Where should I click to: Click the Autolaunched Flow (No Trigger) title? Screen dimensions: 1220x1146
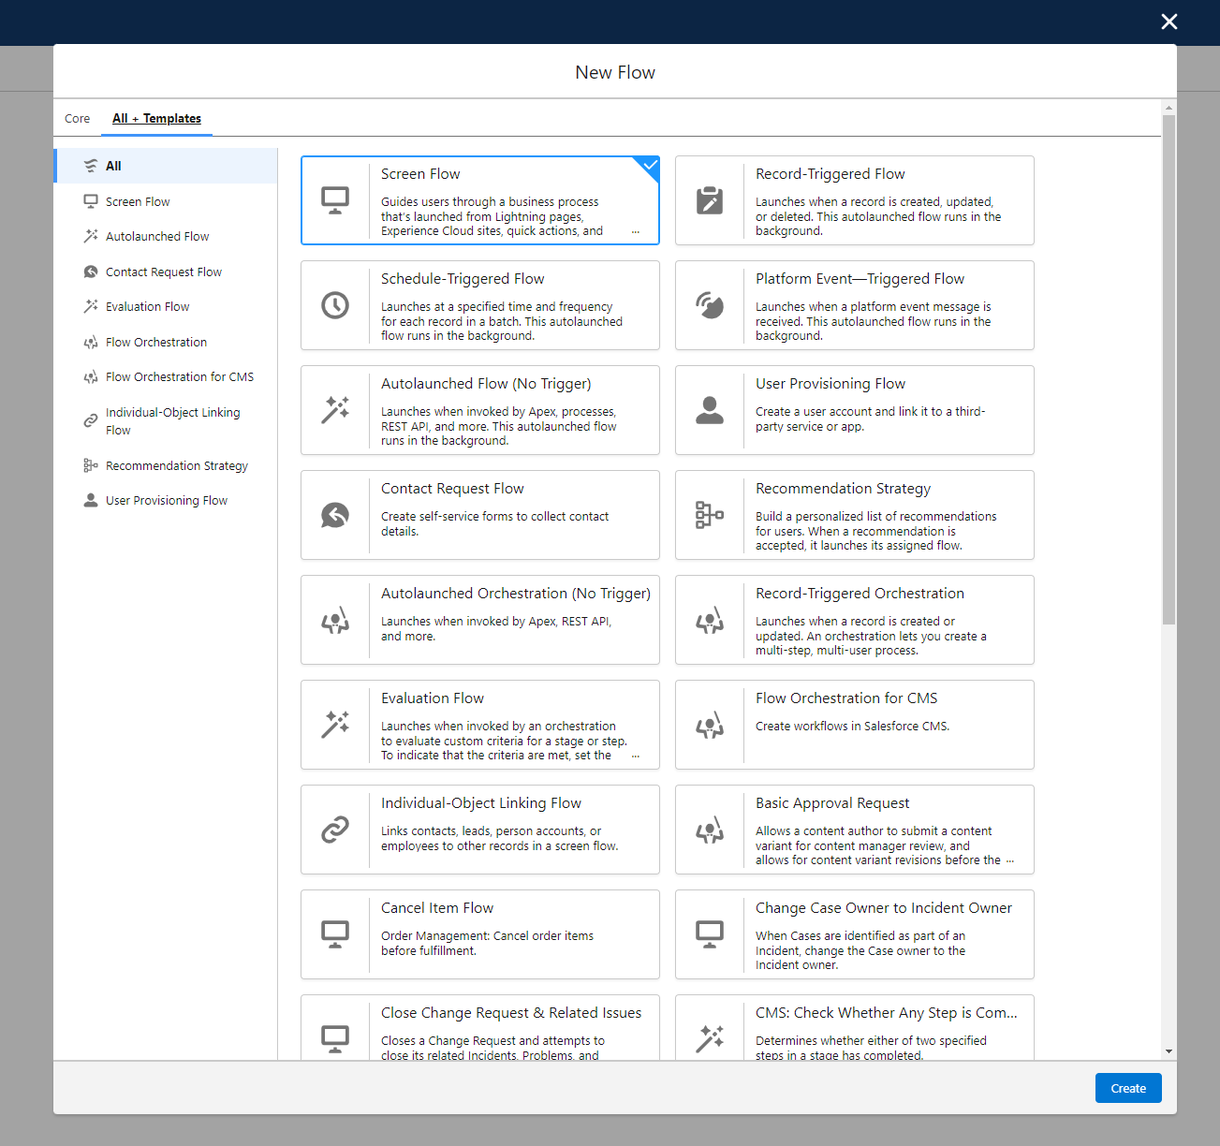tap(486, 384)
